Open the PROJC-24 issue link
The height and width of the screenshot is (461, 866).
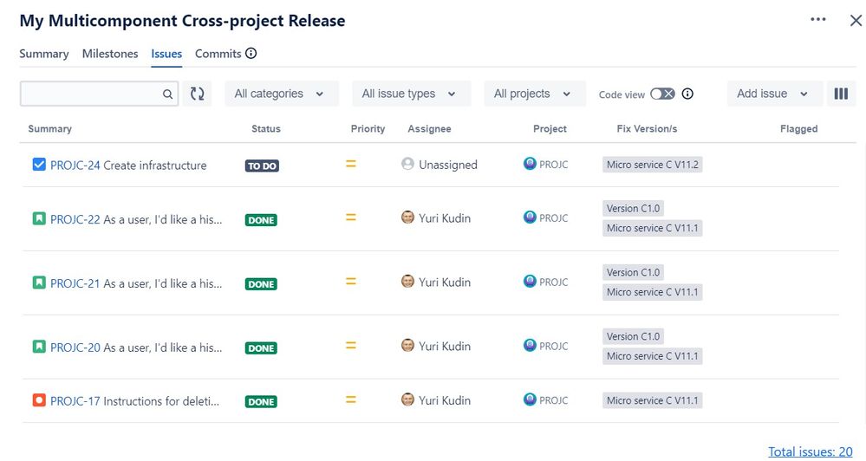pos(75,166)
